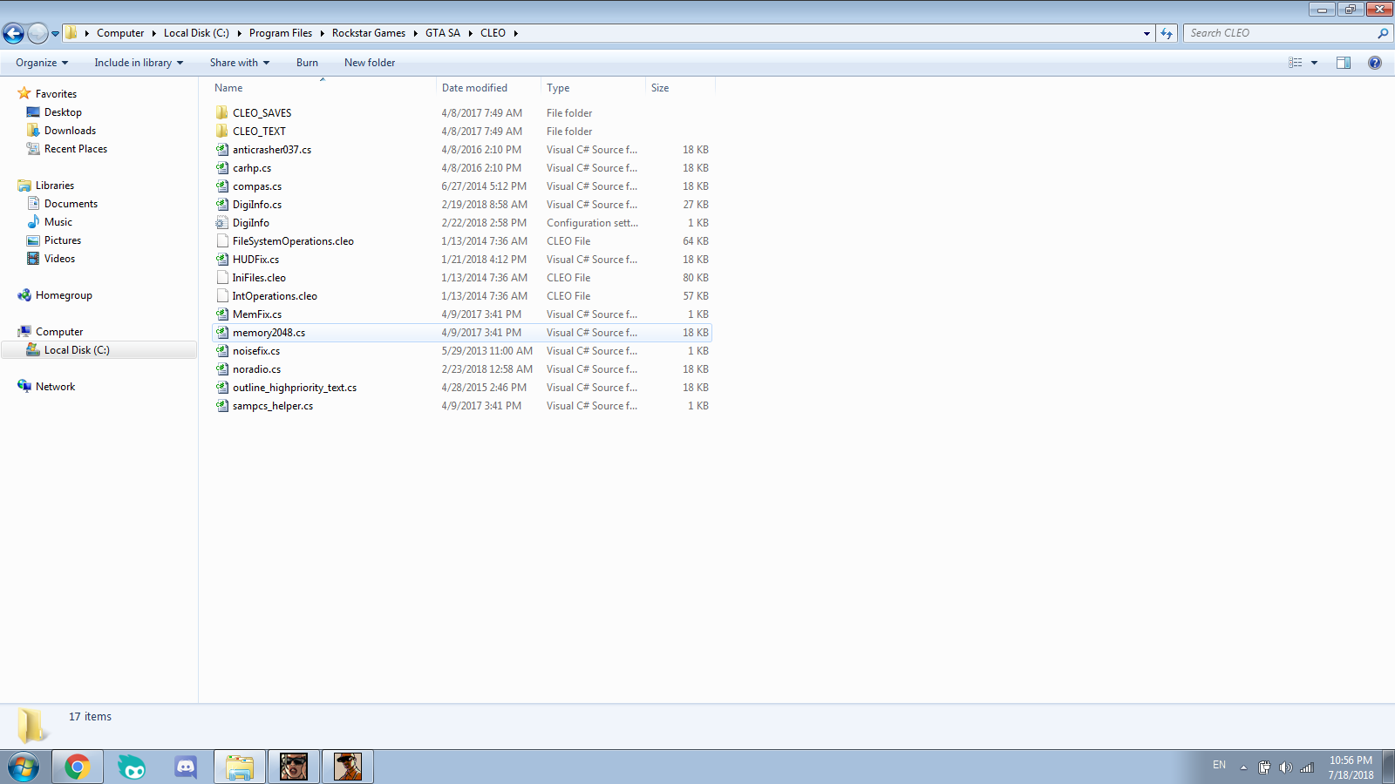Open Discord from the taskbar
1395x784 pixels.
pos(186,767)
